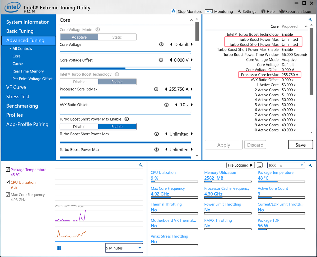Click the wrench icon above Proposed column
The image size is (317, 257).
point(310,20)
